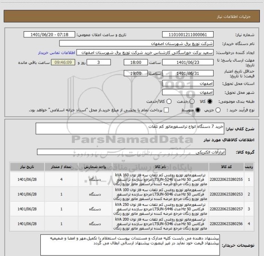The image size is (264, 256).
Task: Click the need date in row 2
Action: coord(27,194)
